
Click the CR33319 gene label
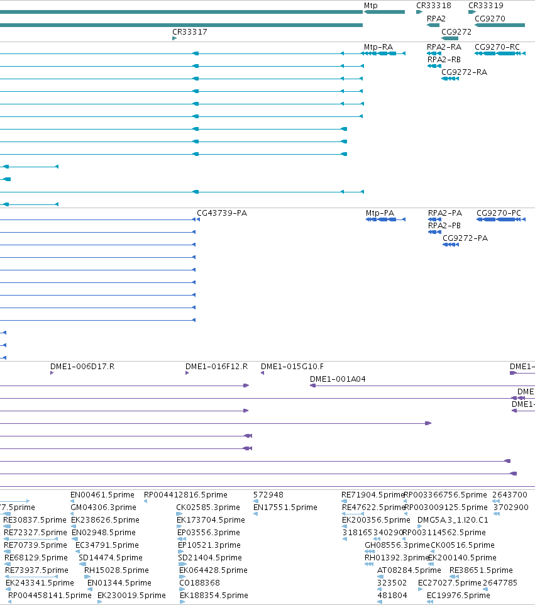[485, 6]
